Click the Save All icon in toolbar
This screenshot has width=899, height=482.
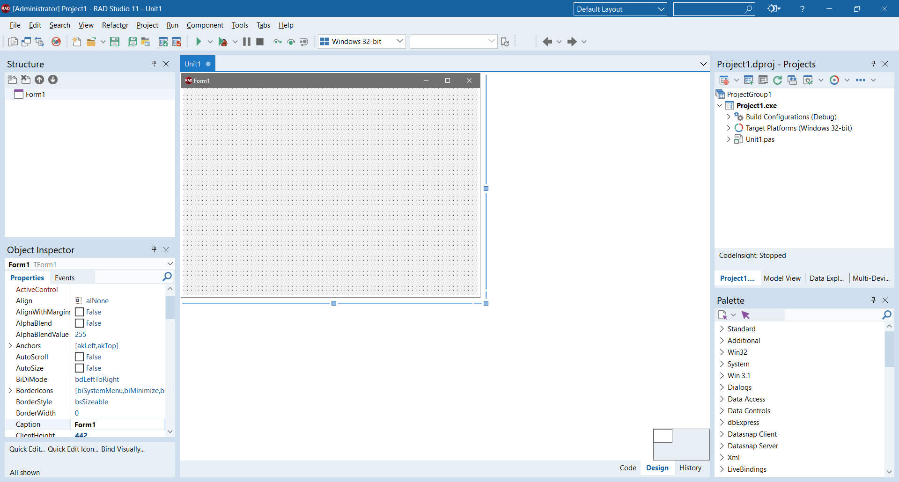click(x=133, y=42)
